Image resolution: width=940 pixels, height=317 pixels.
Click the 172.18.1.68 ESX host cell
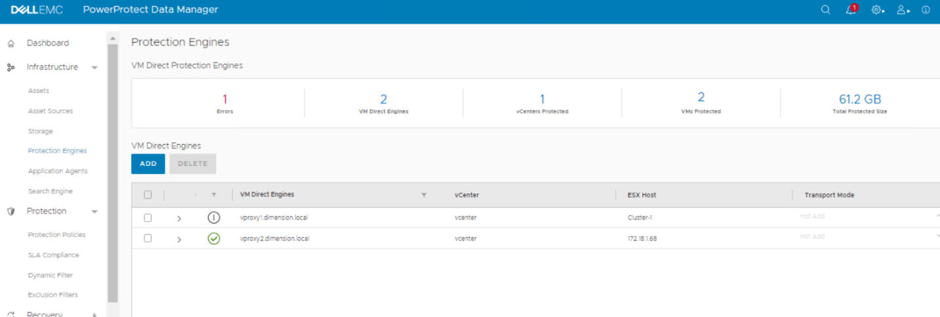click(x=642, y=238)
